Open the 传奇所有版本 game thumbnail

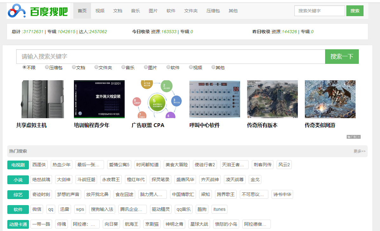coord(272,99)
